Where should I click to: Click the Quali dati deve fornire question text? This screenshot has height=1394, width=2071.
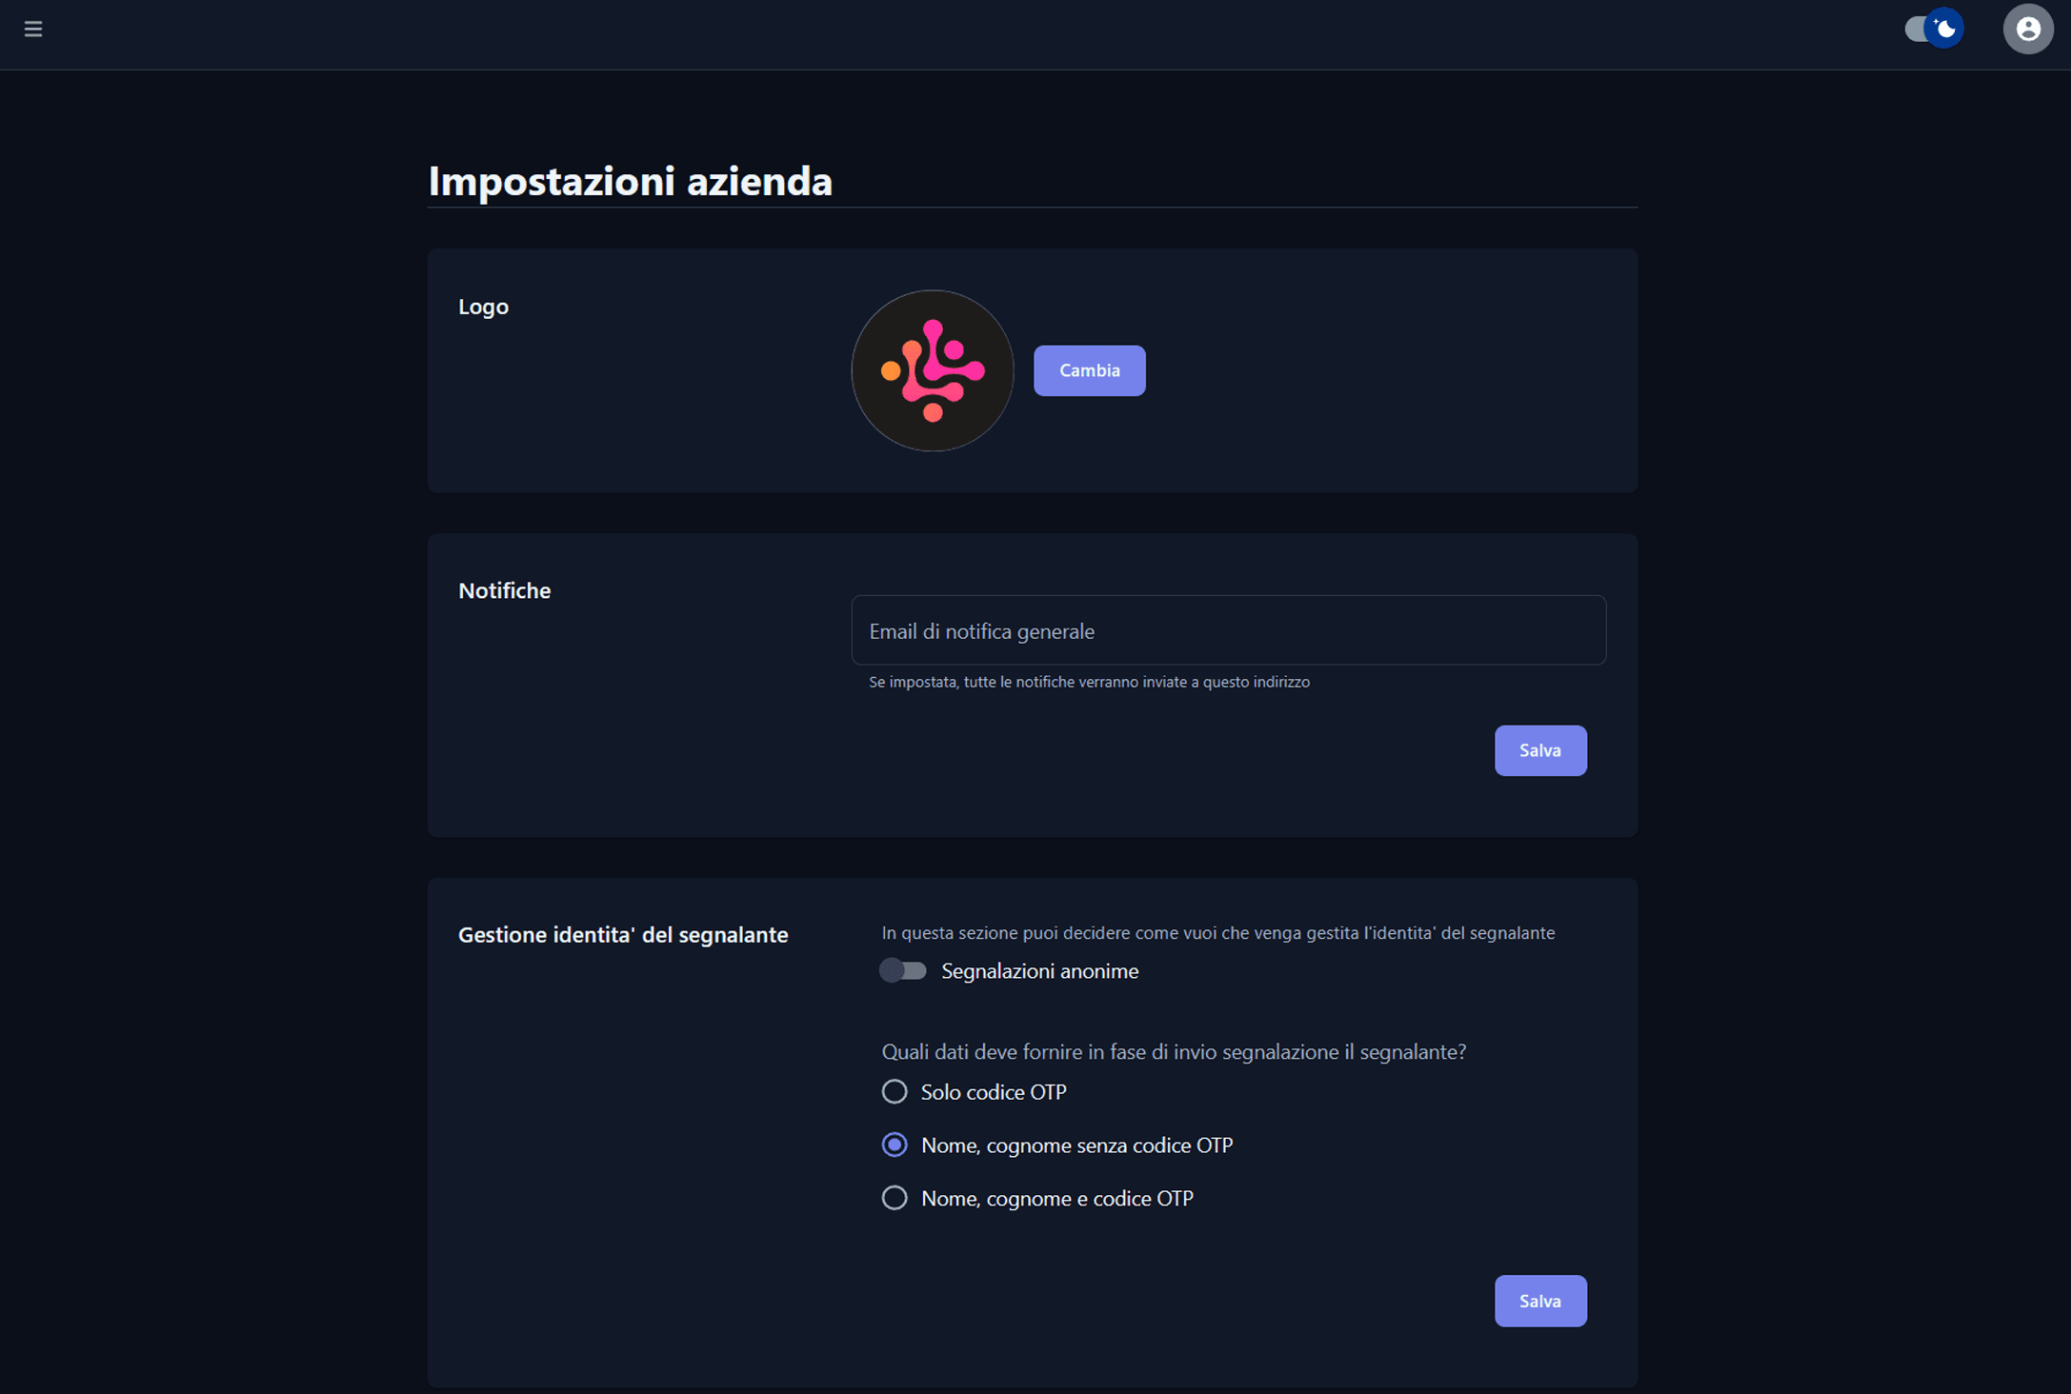pos(1174,1052)
